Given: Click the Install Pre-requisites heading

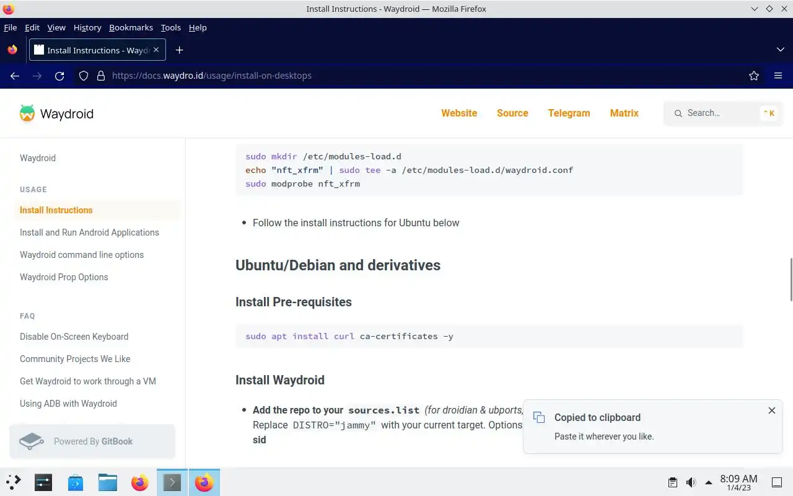Looking at the screenshot, I should (294, 302).
